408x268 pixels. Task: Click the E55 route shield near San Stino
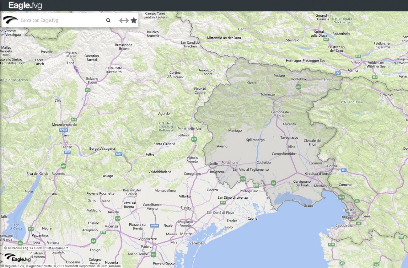[x=223, y=202]
